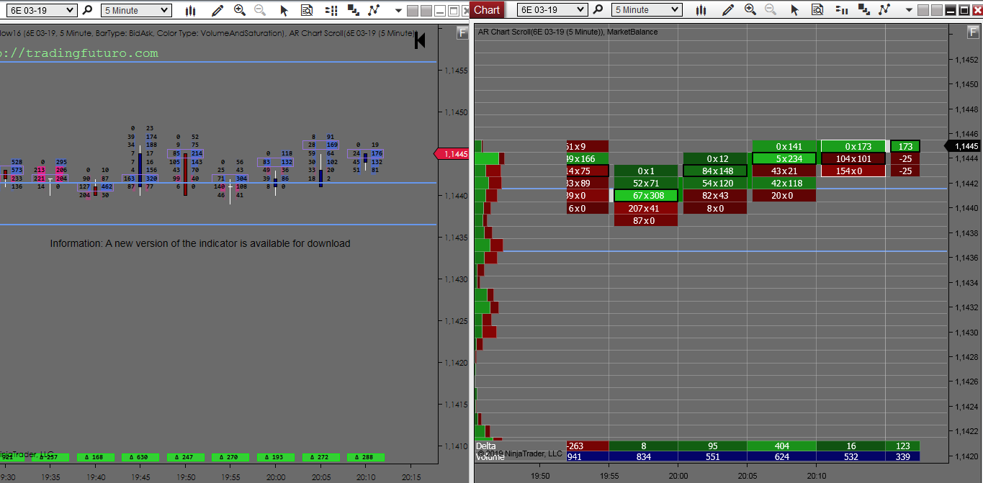Screen dimensions: 983x483
Task: Switch to the red Chart tab
Action: (x=487, y=9)
